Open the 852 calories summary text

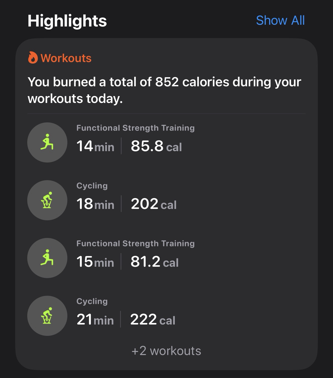click(x=164, y=90)
